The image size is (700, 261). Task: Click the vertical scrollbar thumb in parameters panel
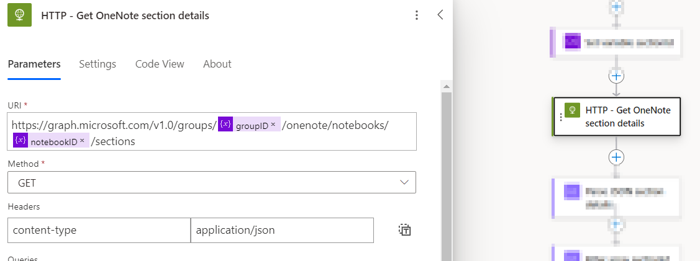(447, 176)
